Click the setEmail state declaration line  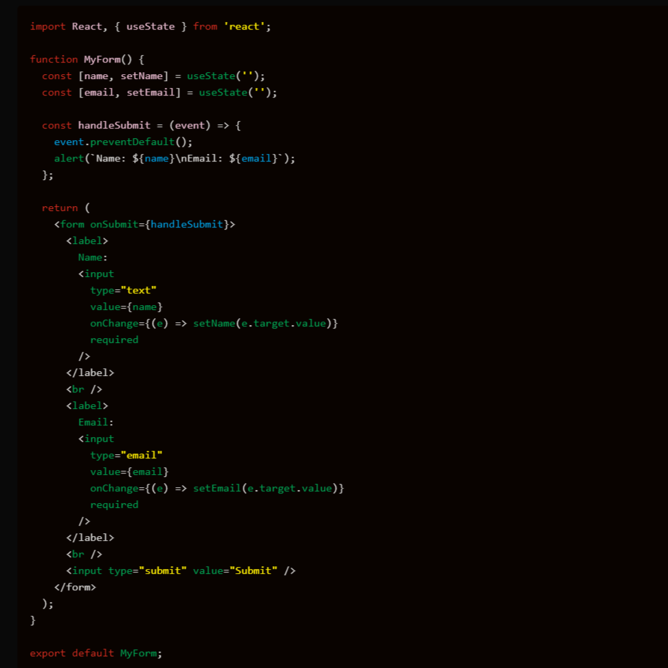(159, 93)
